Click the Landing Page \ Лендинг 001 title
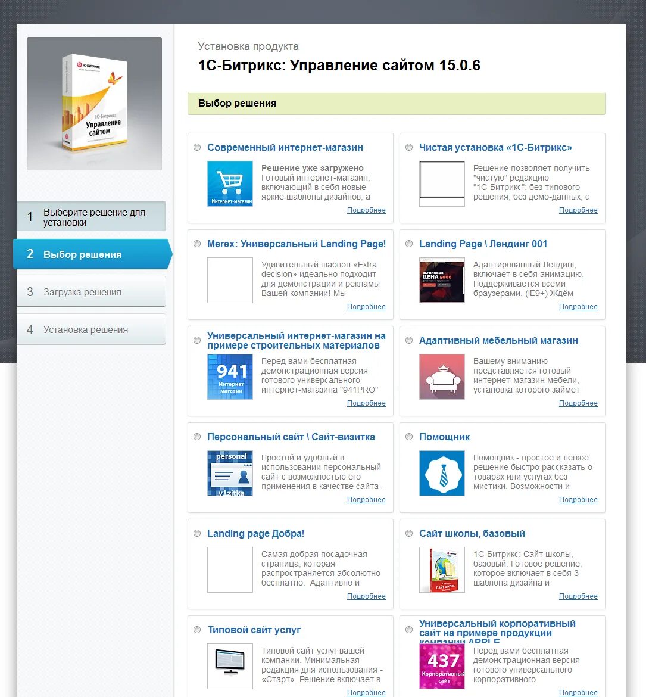The width and height of the screenshot is (646, 697). click(483, 244)
